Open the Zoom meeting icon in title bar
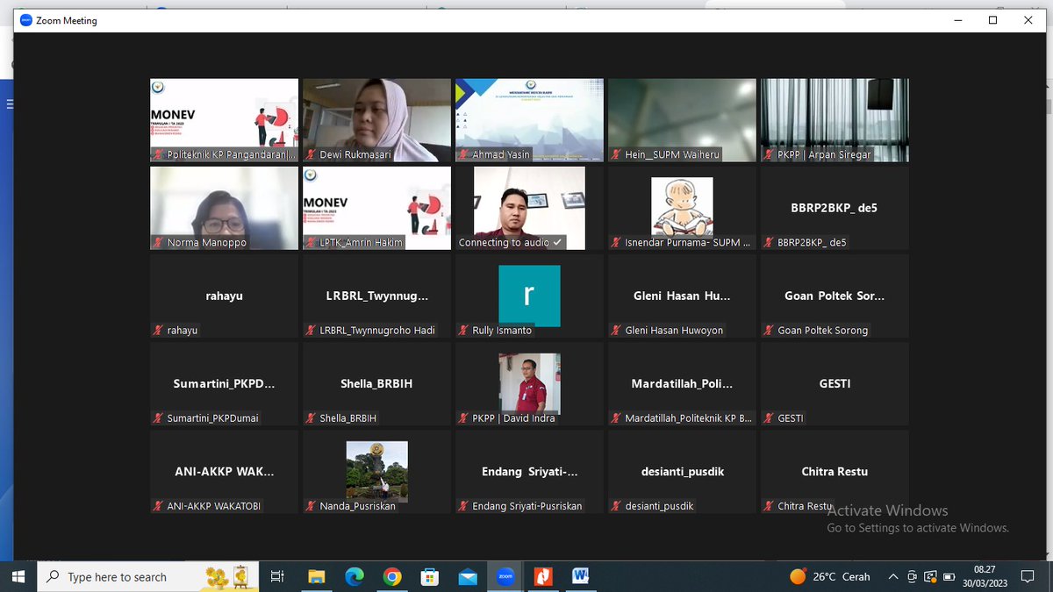Screen dimensions: 1053x592 click(x=24, y=19)
